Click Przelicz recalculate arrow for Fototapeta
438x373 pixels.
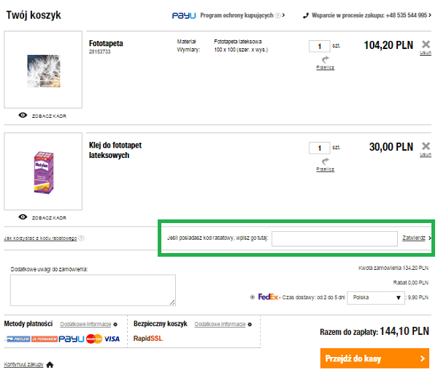[x=326, y=59]
